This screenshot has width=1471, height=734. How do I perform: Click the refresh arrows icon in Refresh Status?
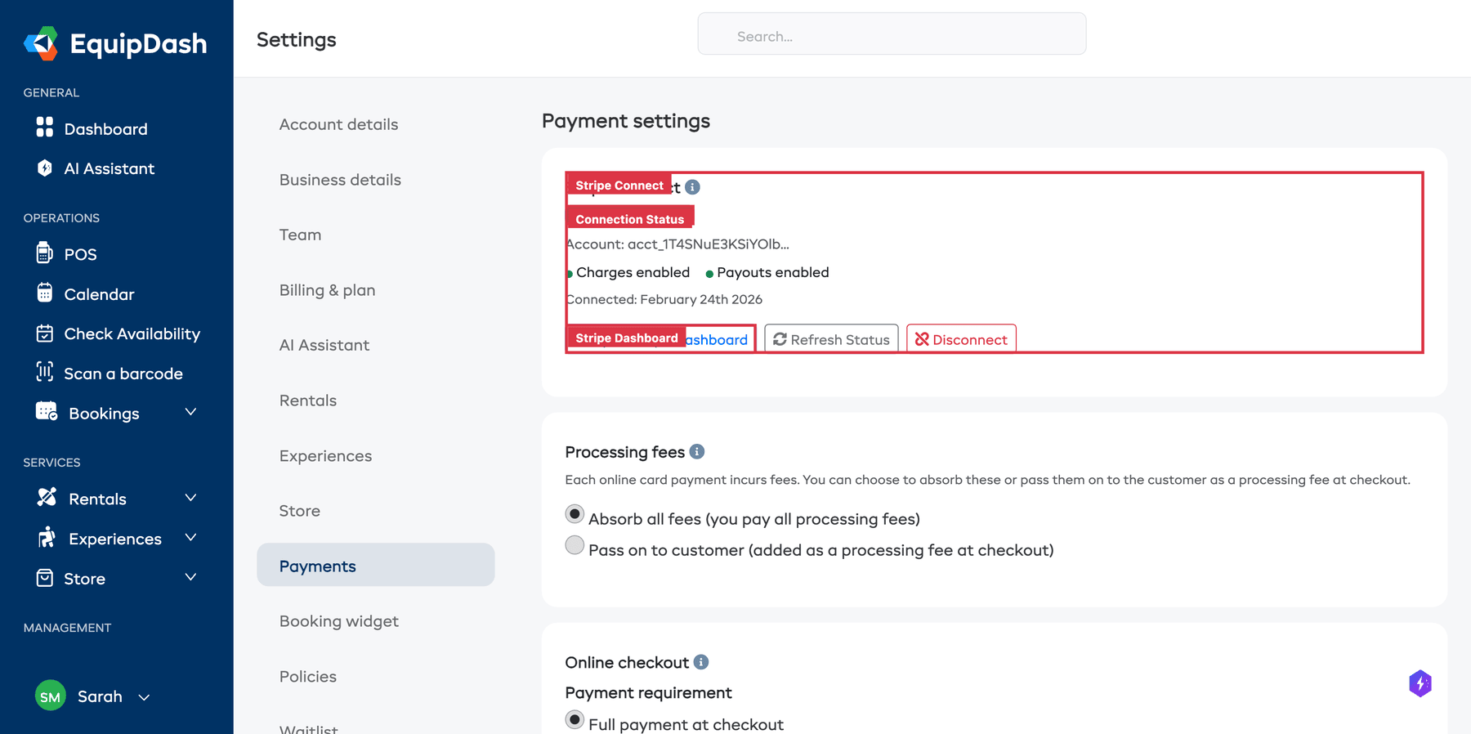[x=780, y=339]
